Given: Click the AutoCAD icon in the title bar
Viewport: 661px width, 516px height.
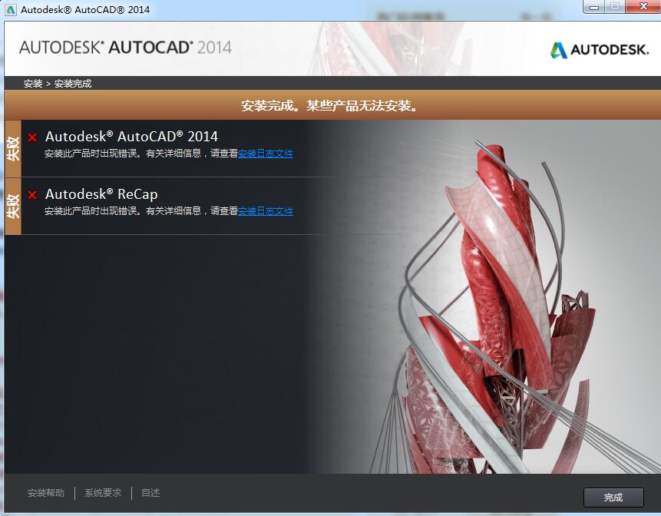Looking at the screenshot, I should (x=11, y=10).
